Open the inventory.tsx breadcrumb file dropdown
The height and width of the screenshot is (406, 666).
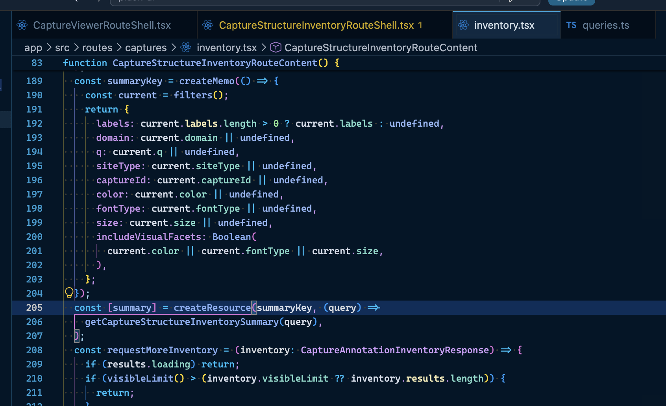(x=227, y=48)
